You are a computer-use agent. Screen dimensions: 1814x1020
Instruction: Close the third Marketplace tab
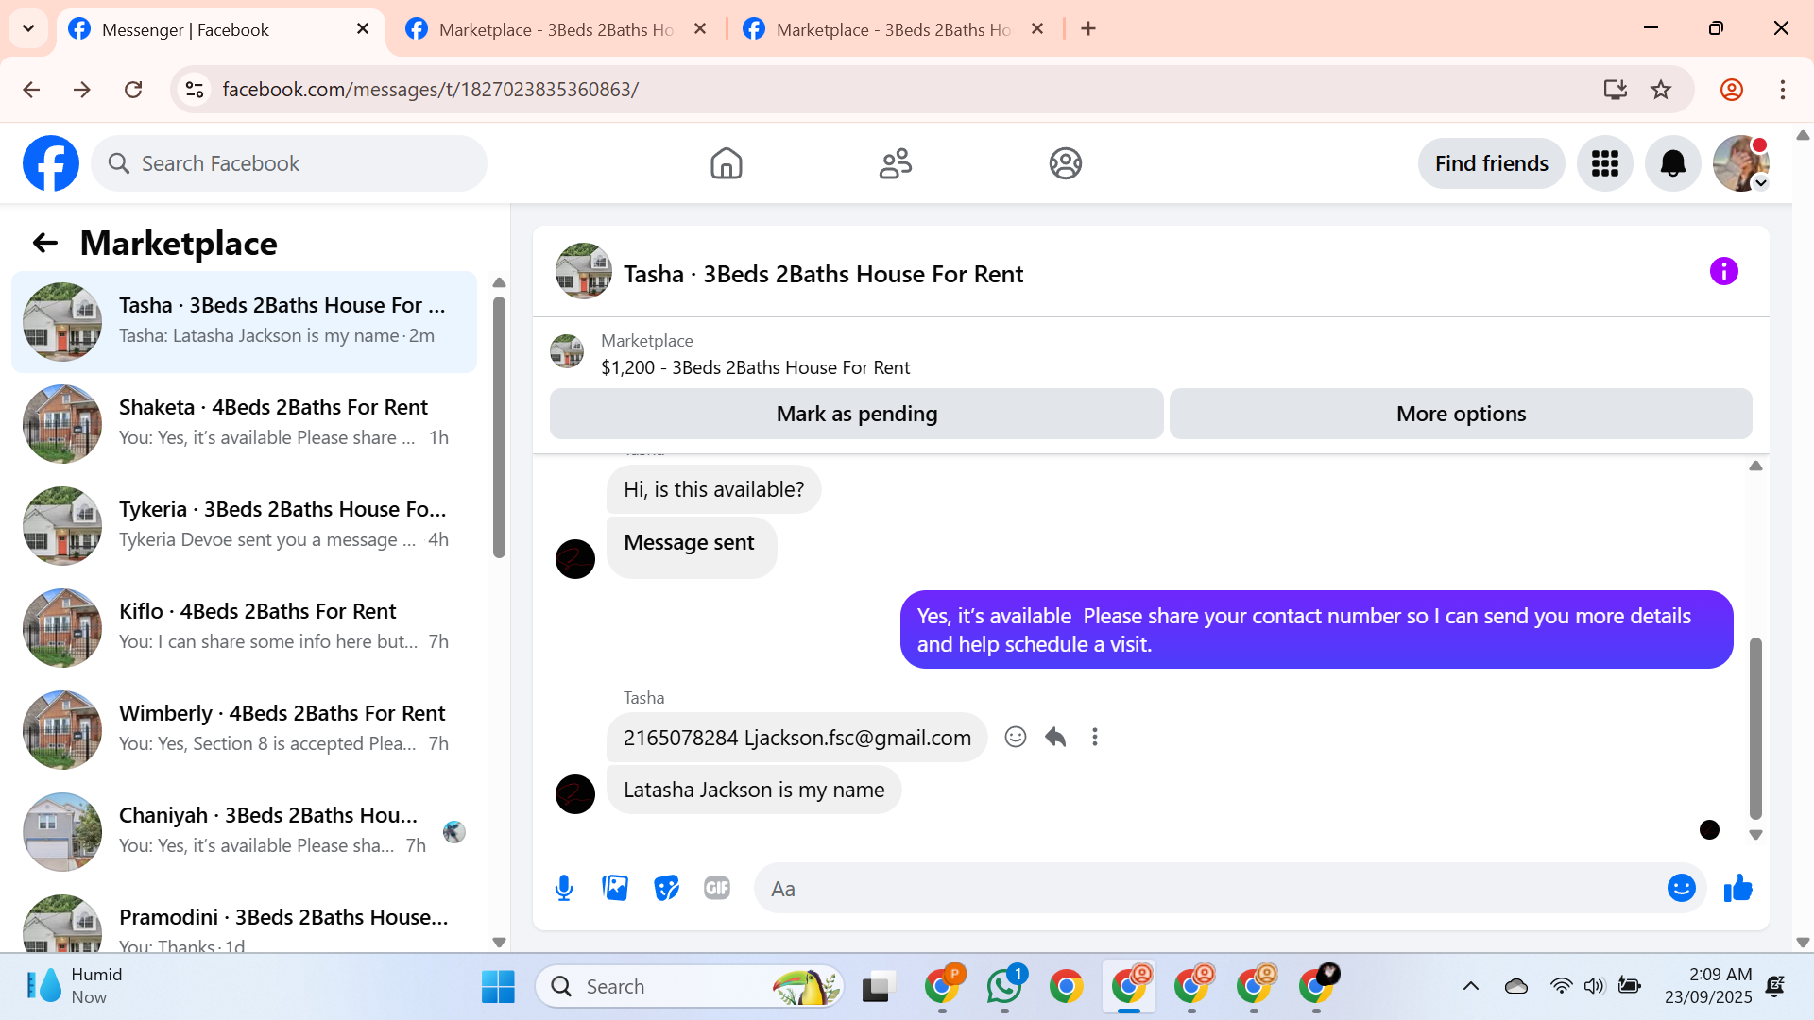(1037, 29)
